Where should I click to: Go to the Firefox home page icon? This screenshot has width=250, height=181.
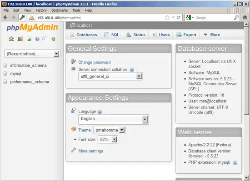(245, 18)
